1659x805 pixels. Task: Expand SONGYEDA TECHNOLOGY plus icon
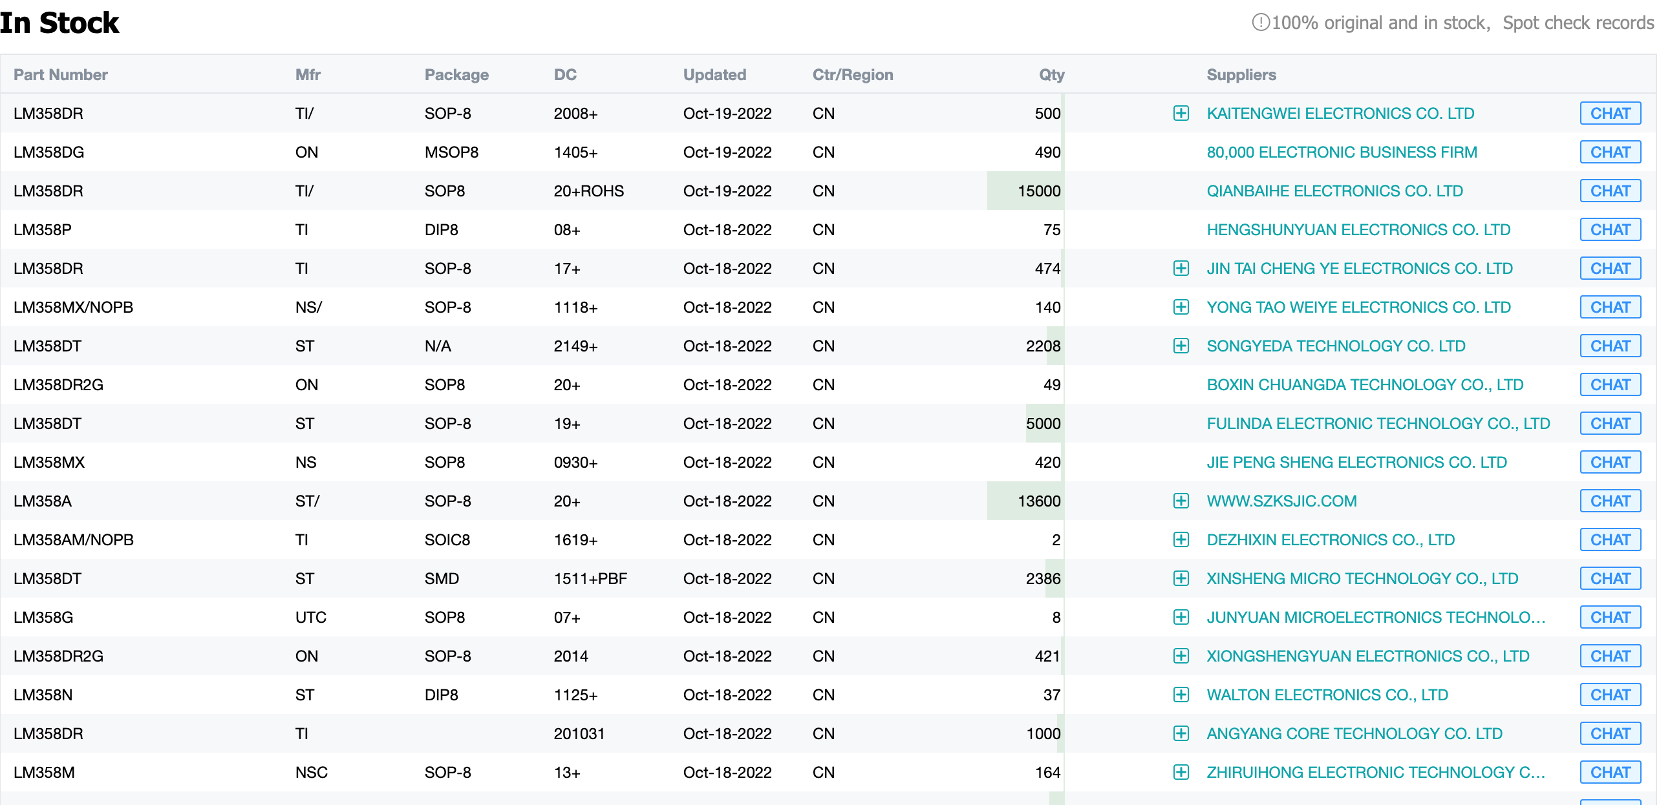click(1181, 346)
